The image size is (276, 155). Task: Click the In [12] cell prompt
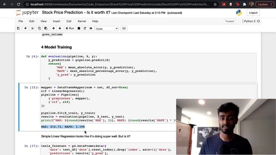31,87
